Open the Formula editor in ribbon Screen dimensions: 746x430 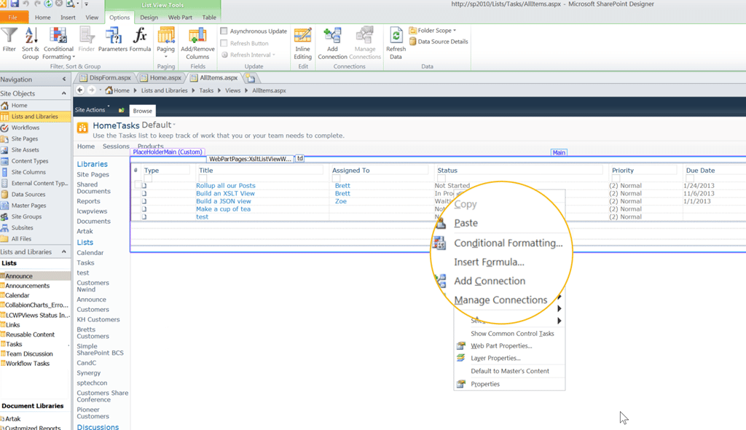[x=140, y=39]
